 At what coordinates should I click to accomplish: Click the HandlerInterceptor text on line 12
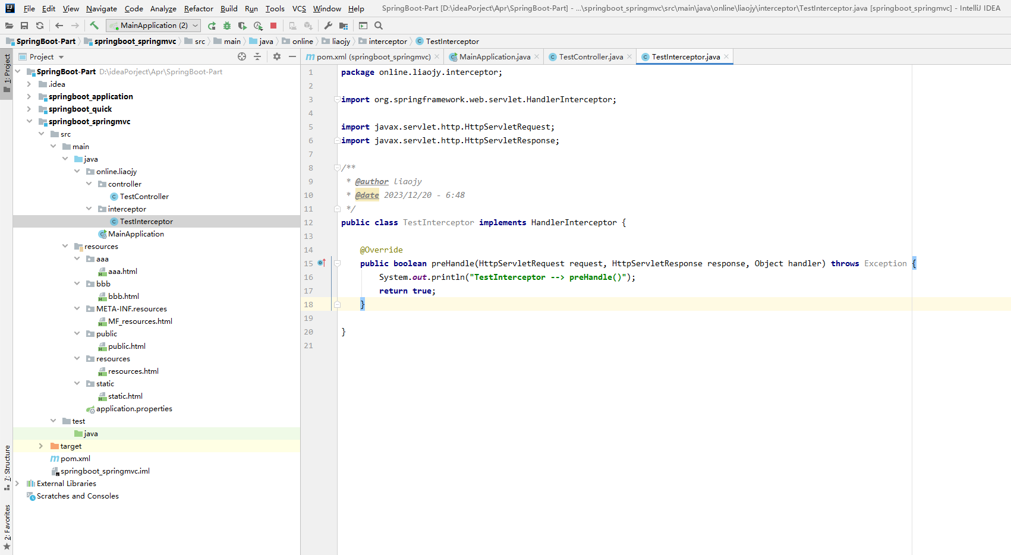pos(574,223)
